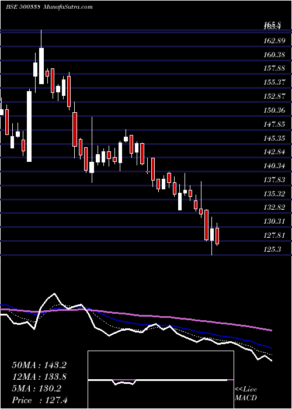292x409 pixels.
Task: Click the BSE stock code label
Action: coord(23,7)
